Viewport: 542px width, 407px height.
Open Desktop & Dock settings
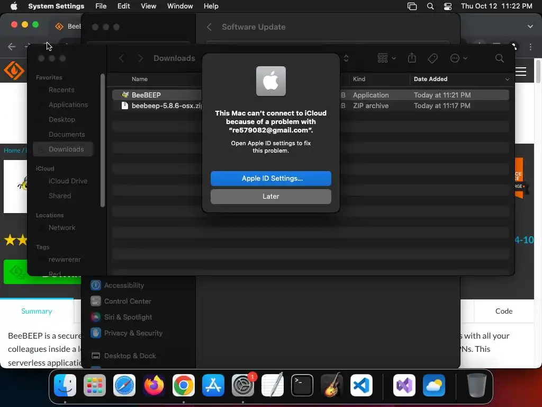click(123, 356)
